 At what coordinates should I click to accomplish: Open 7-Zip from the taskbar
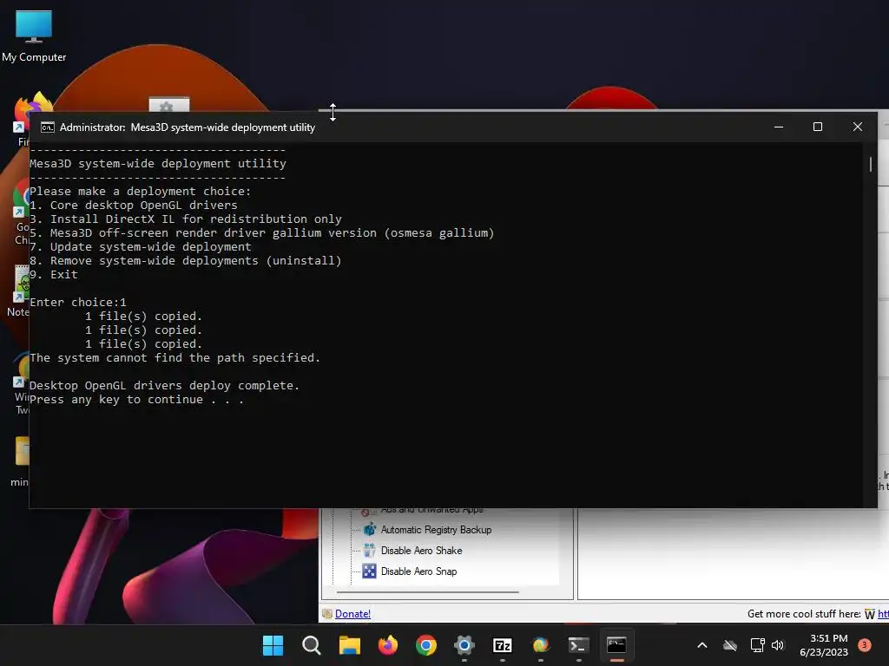click(x=503, y=645)
